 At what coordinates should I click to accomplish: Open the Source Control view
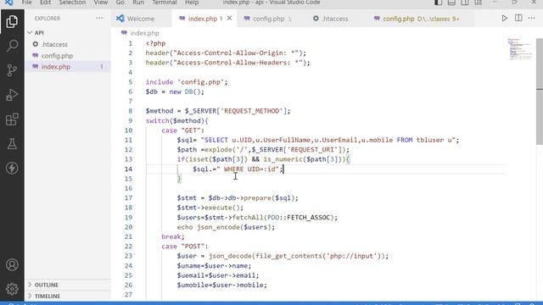coord(12,70)
